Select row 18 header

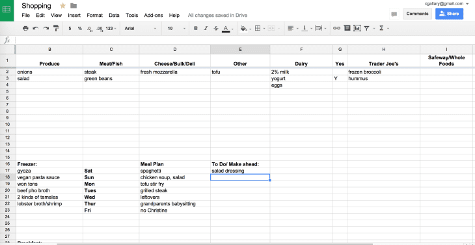pyautogui.click(x=8, y=177)
